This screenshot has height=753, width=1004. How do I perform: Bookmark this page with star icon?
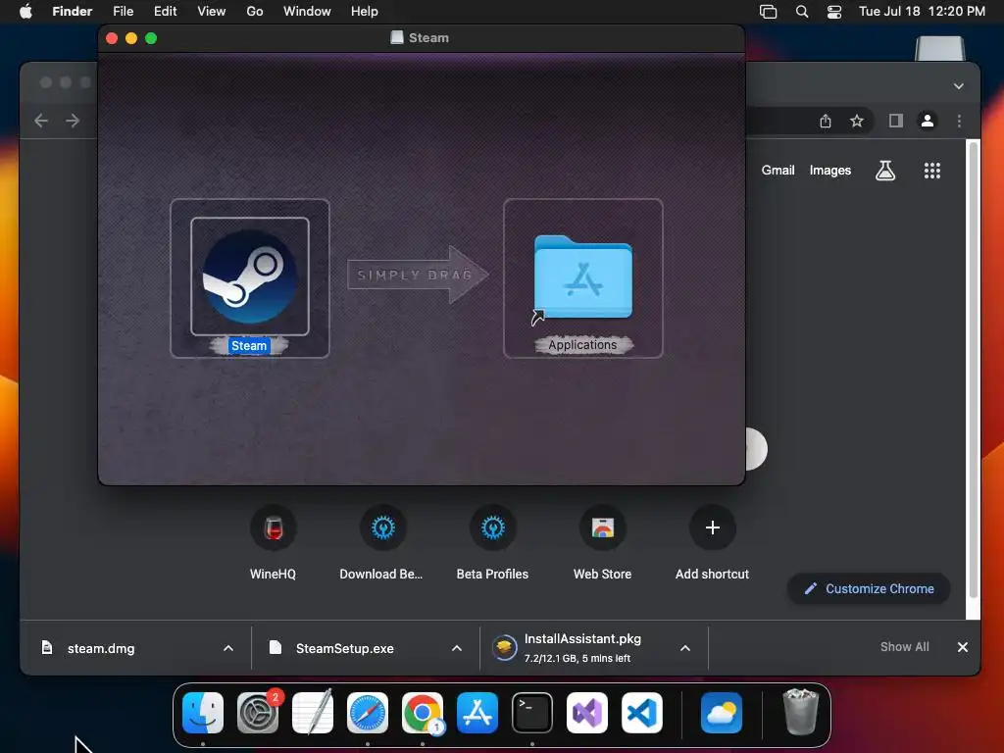click(857, 121)
